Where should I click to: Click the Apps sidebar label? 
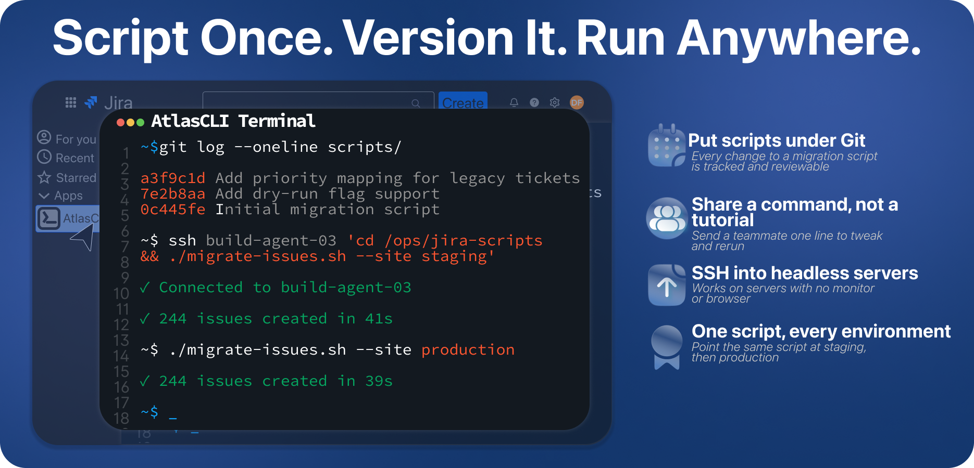coord(69,196)
